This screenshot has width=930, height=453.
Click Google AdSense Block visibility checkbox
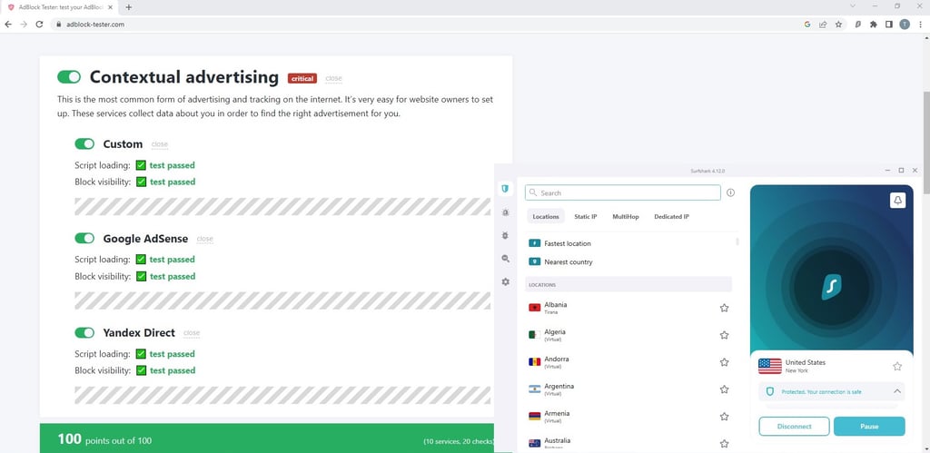click(x=141, y=276)
